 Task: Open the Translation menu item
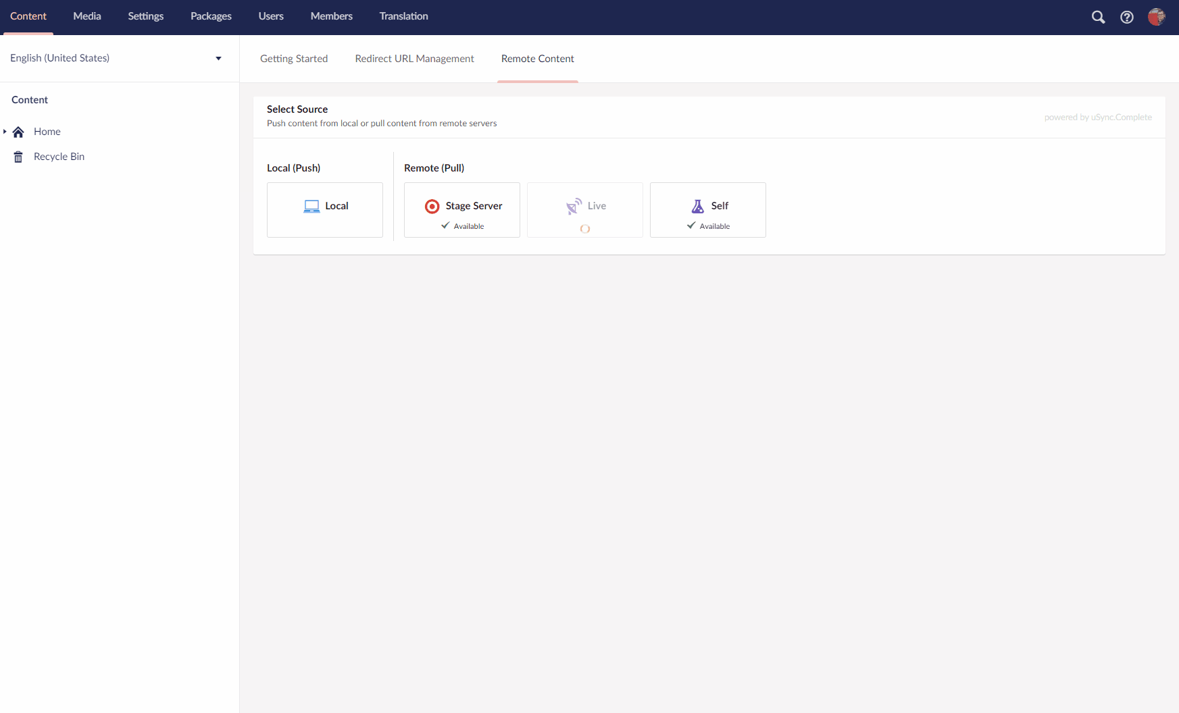pos(403,16)
